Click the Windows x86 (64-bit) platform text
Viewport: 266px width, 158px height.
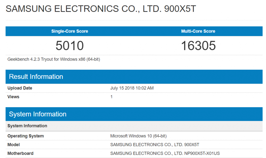click(80, 59)
